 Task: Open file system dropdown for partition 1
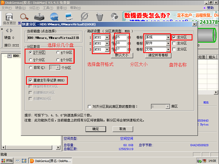tap(107, 37)
